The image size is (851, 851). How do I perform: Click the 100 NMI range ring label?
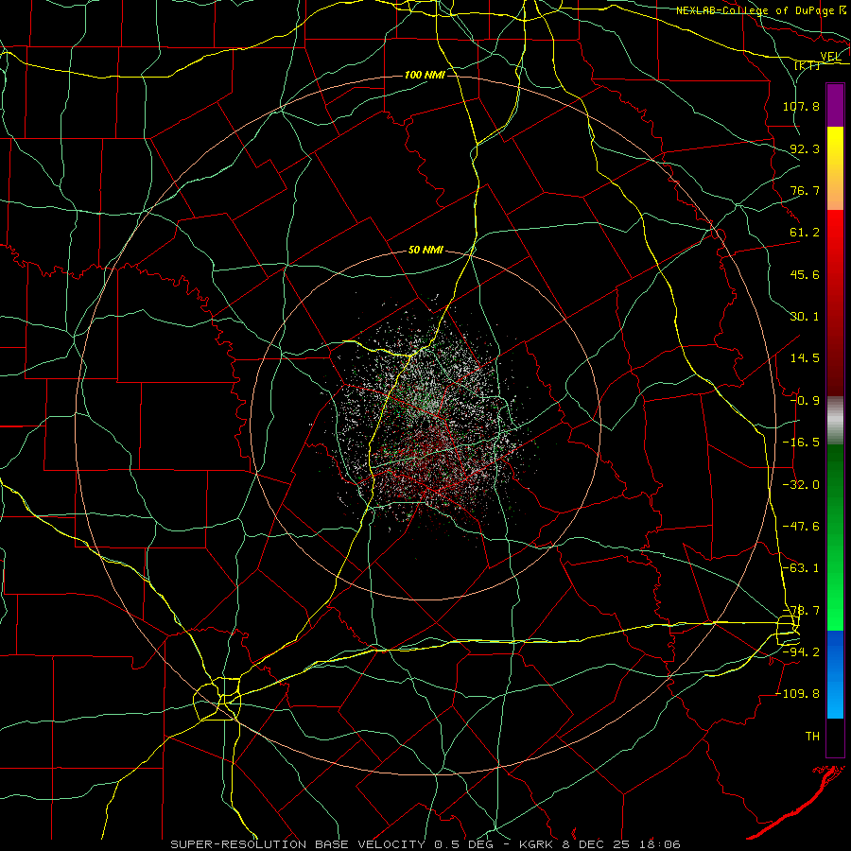point(425,75)
